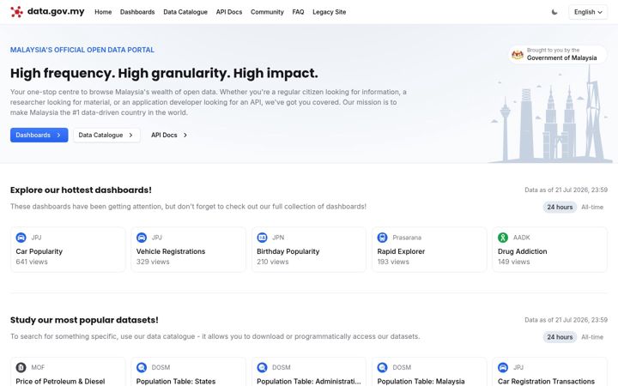Click Government of Malaysia badge text
The width and height of the screenshot is (618, 386).
(x=561, y=58)
